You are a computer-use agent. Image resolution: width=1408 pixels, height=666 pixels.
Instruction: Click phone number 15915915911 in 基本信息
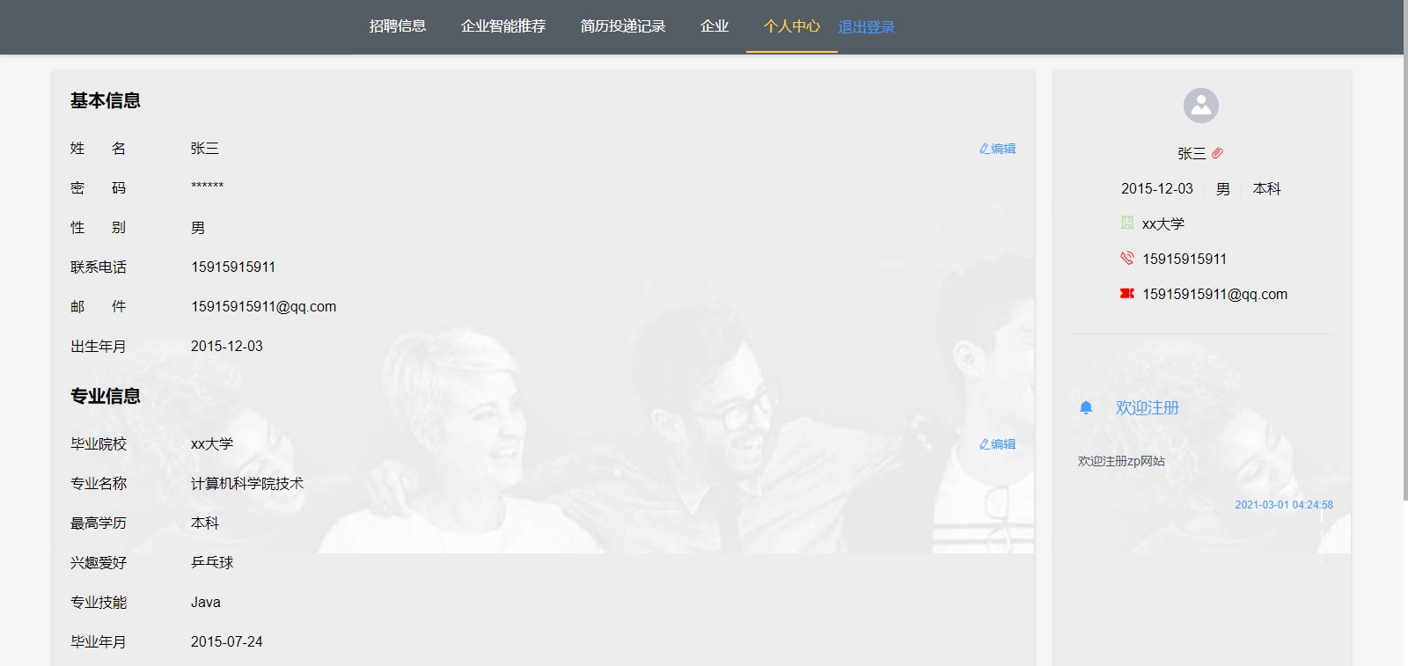(x=233, y=267)
